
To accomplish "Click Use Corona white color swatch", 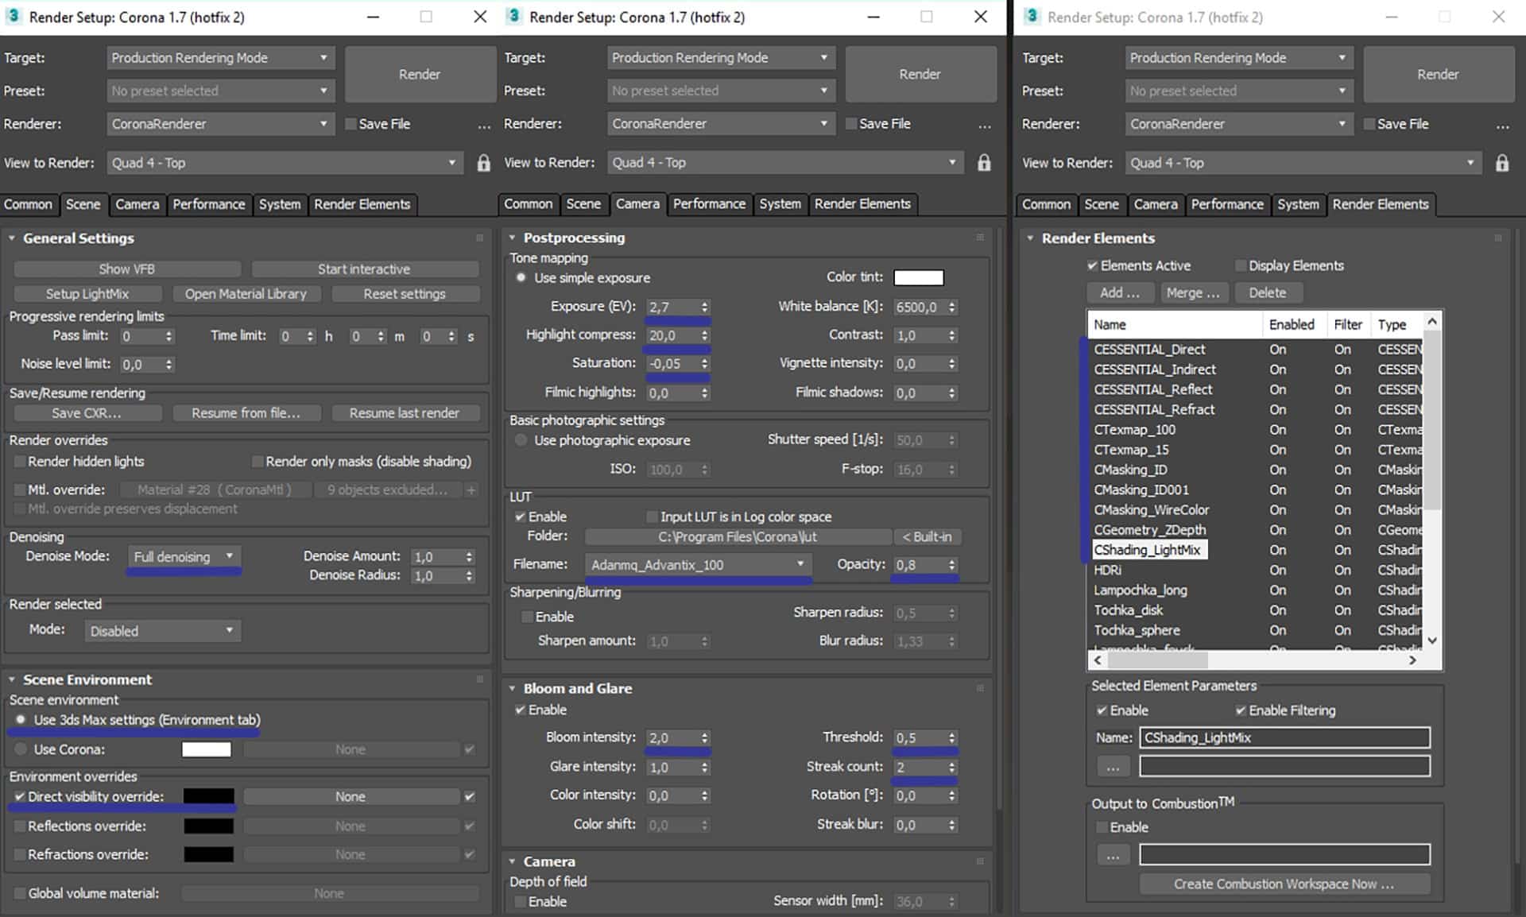I will [207, 749].
